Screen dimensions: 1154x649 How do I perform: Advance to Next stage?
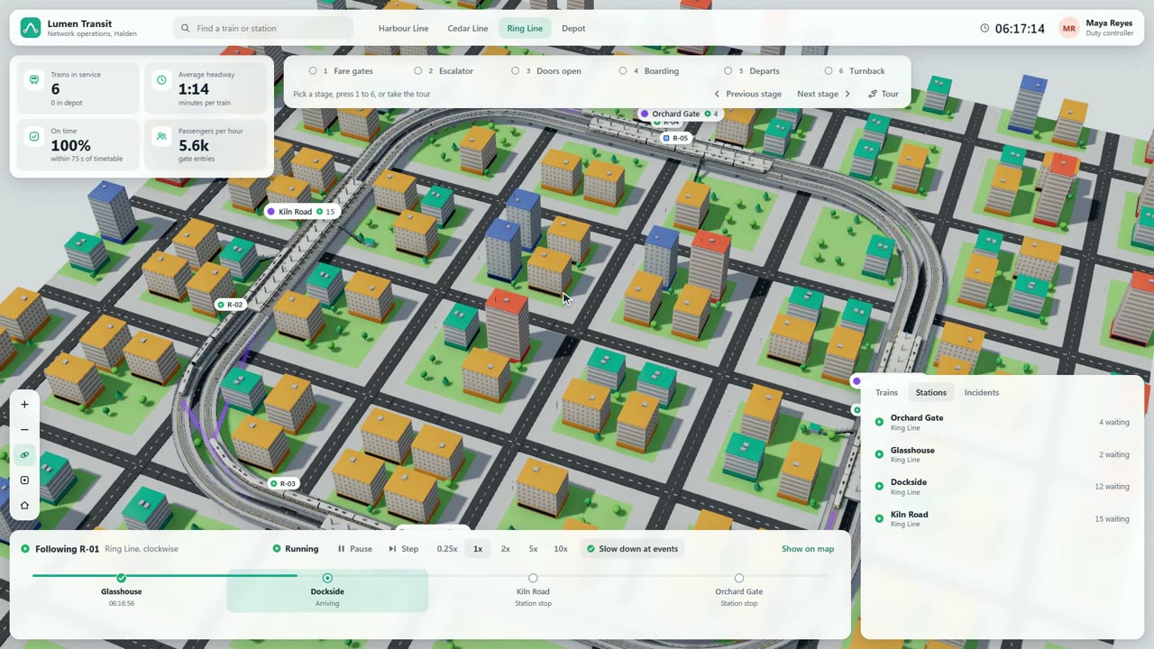point(824,94)
